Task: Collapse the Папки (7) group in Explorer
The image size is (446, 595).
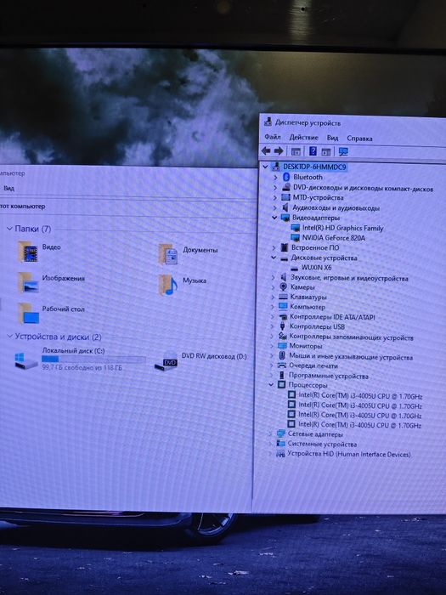Action: click(9, 229)
